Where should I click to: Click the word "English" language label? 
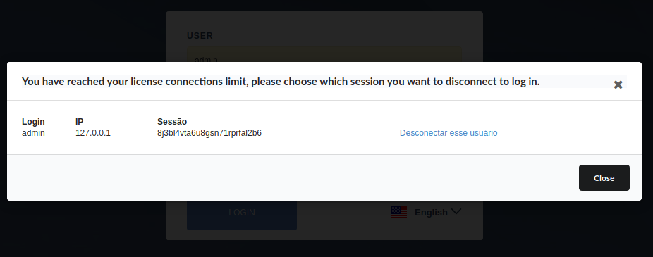[431, 213]
